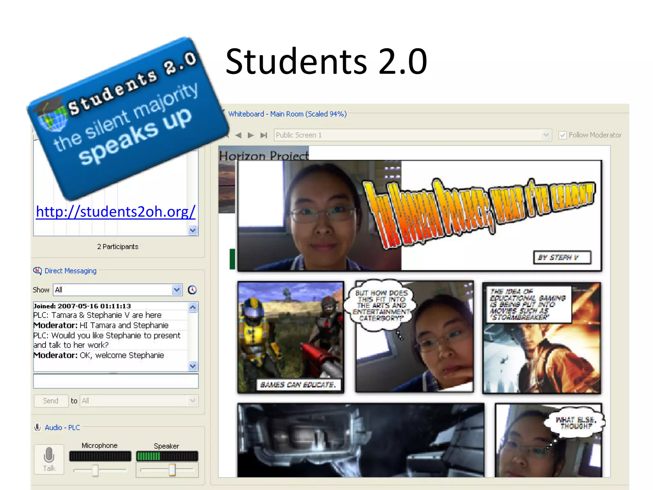Click the 'What else, though?' comic panel
This screenshot has width=653, height=490.
point(549,441)
